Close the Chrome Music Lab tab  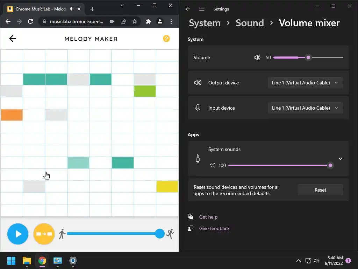tap(79, 9)
